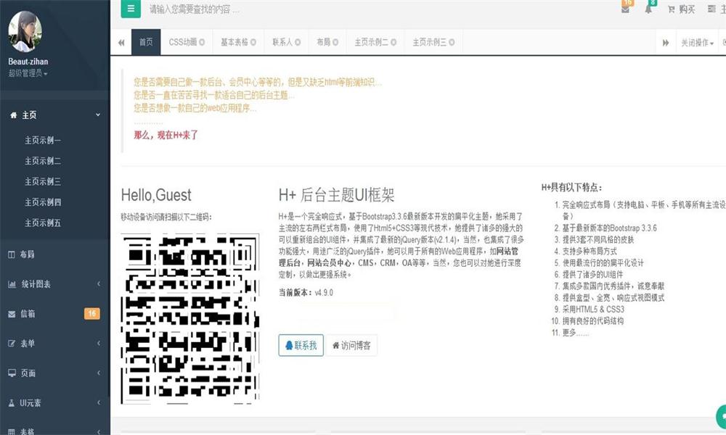726x435 pixels.
Task: Open 主页示例三 in the sidebar
Action: pos(43,182)
